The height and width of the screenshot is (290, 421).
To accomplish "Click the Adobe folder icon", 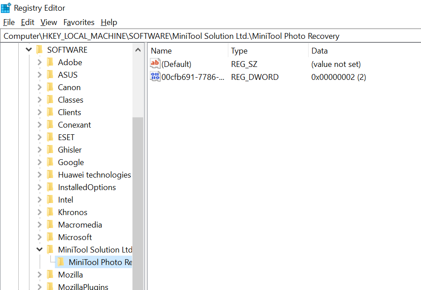I will (x=50, y=62).
